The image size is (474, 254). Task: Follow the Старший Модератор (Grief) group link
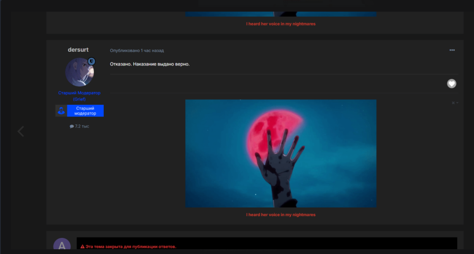coord(79,96)
